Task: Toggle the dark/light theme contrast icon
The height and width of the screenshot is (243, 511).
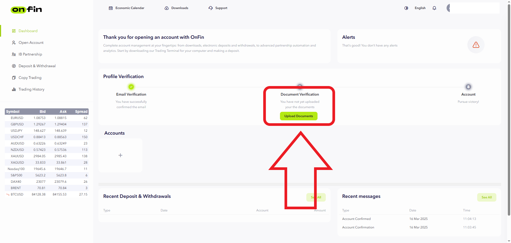Action: (x=406, y=8)
